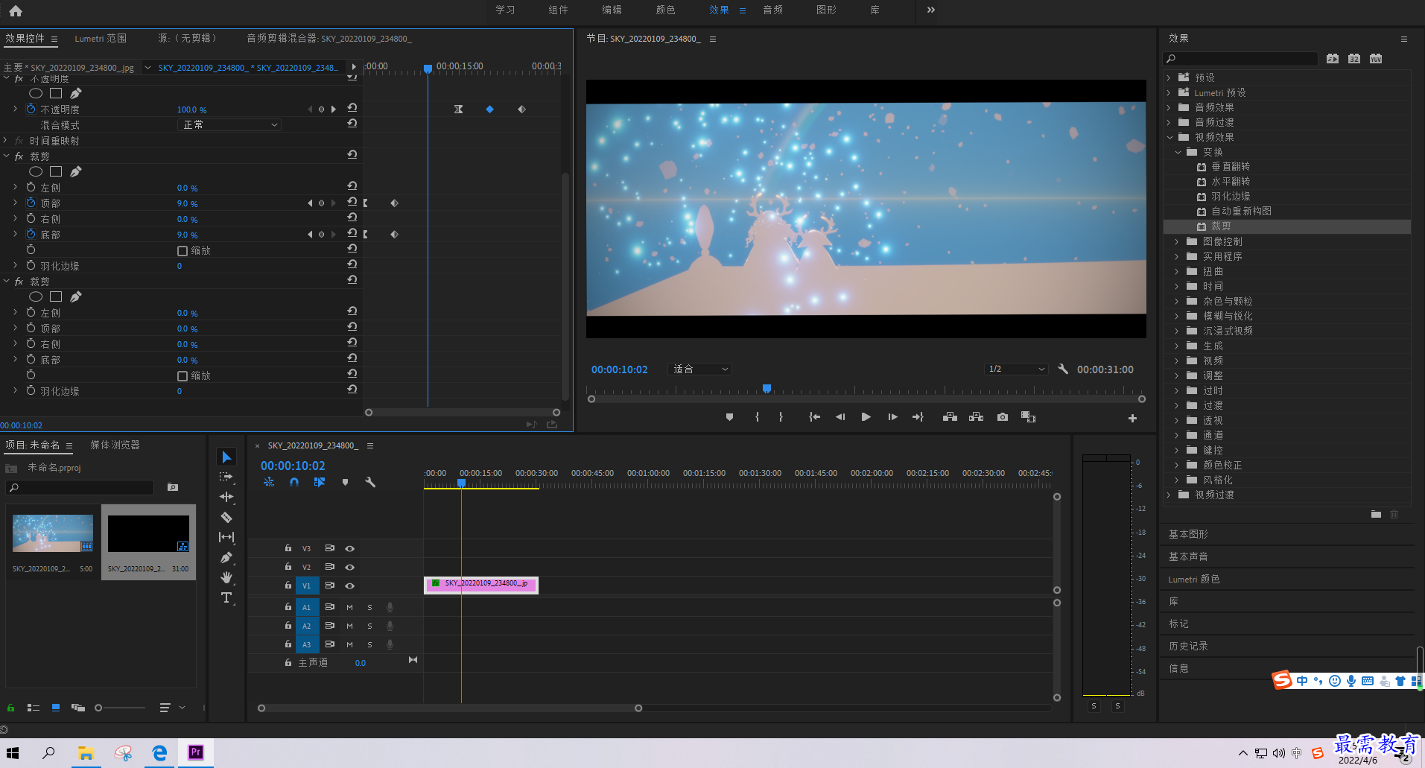The image size is (1425, 768).
Task: Click Export Frame camera icon
Action: [x=1003, y=417]
